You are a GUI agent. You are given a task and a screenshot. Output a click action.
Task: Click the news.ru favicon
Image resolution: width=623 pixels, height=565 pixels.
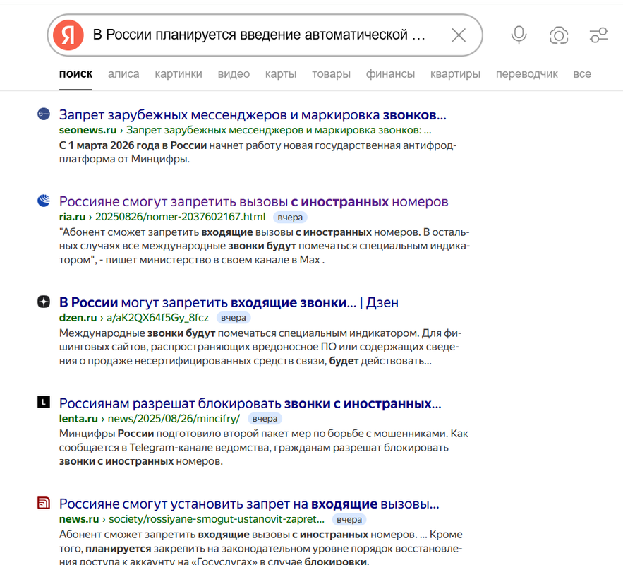(x=44, y=503)
